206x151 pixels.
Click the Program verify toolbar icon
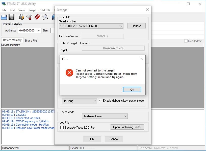point(45,17)
